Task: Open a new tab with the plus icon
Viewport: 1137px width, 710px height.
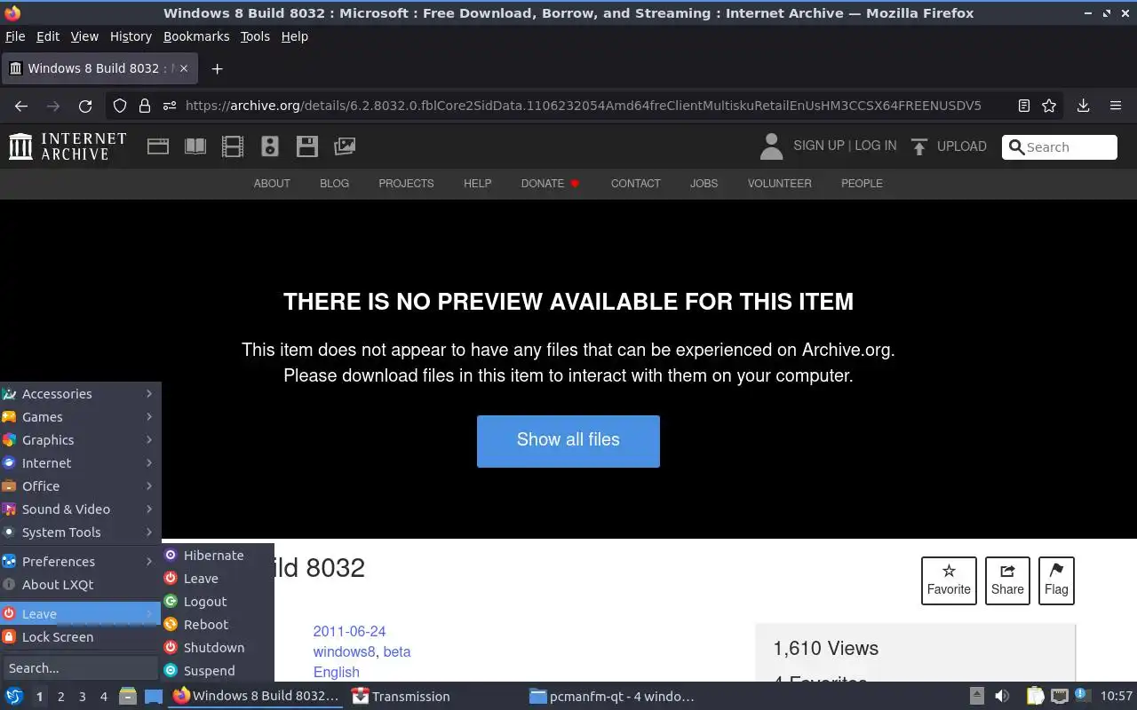Action: point(217,68)
